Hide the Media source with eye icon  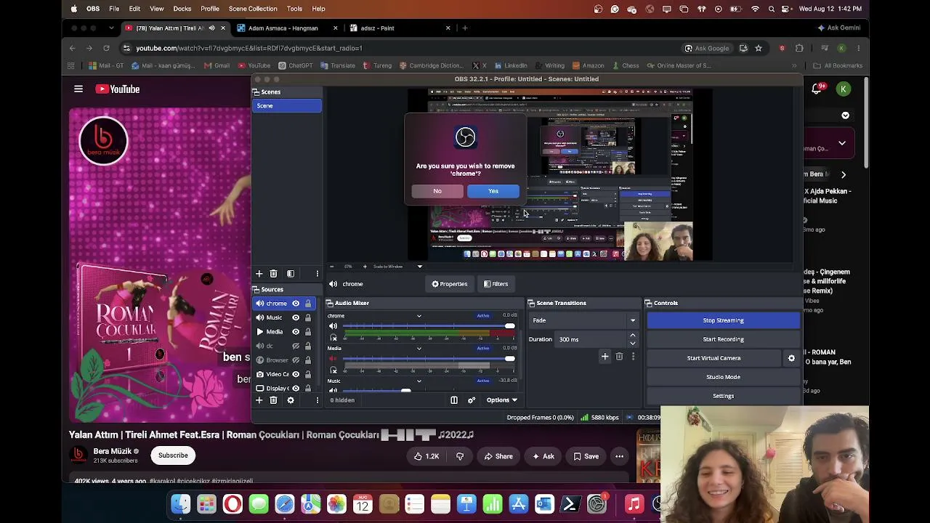tap(296, 332)
